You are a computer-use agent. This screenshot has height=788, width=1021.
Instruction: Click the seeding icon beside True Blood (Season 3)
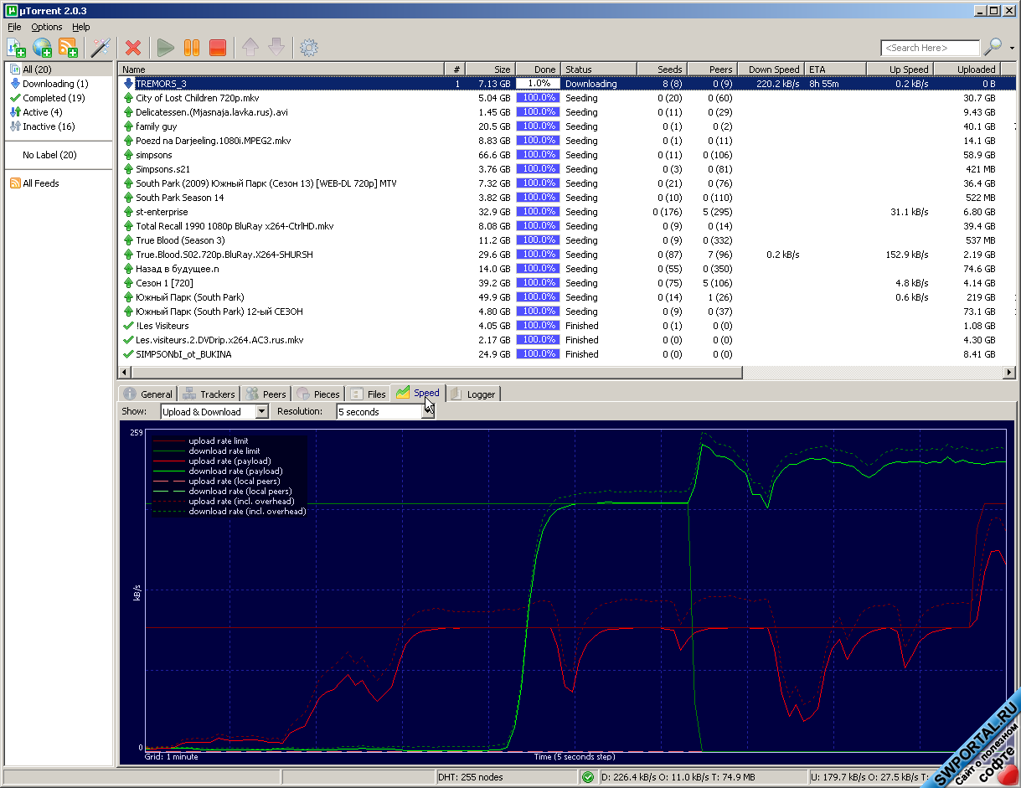pos(128,240)
